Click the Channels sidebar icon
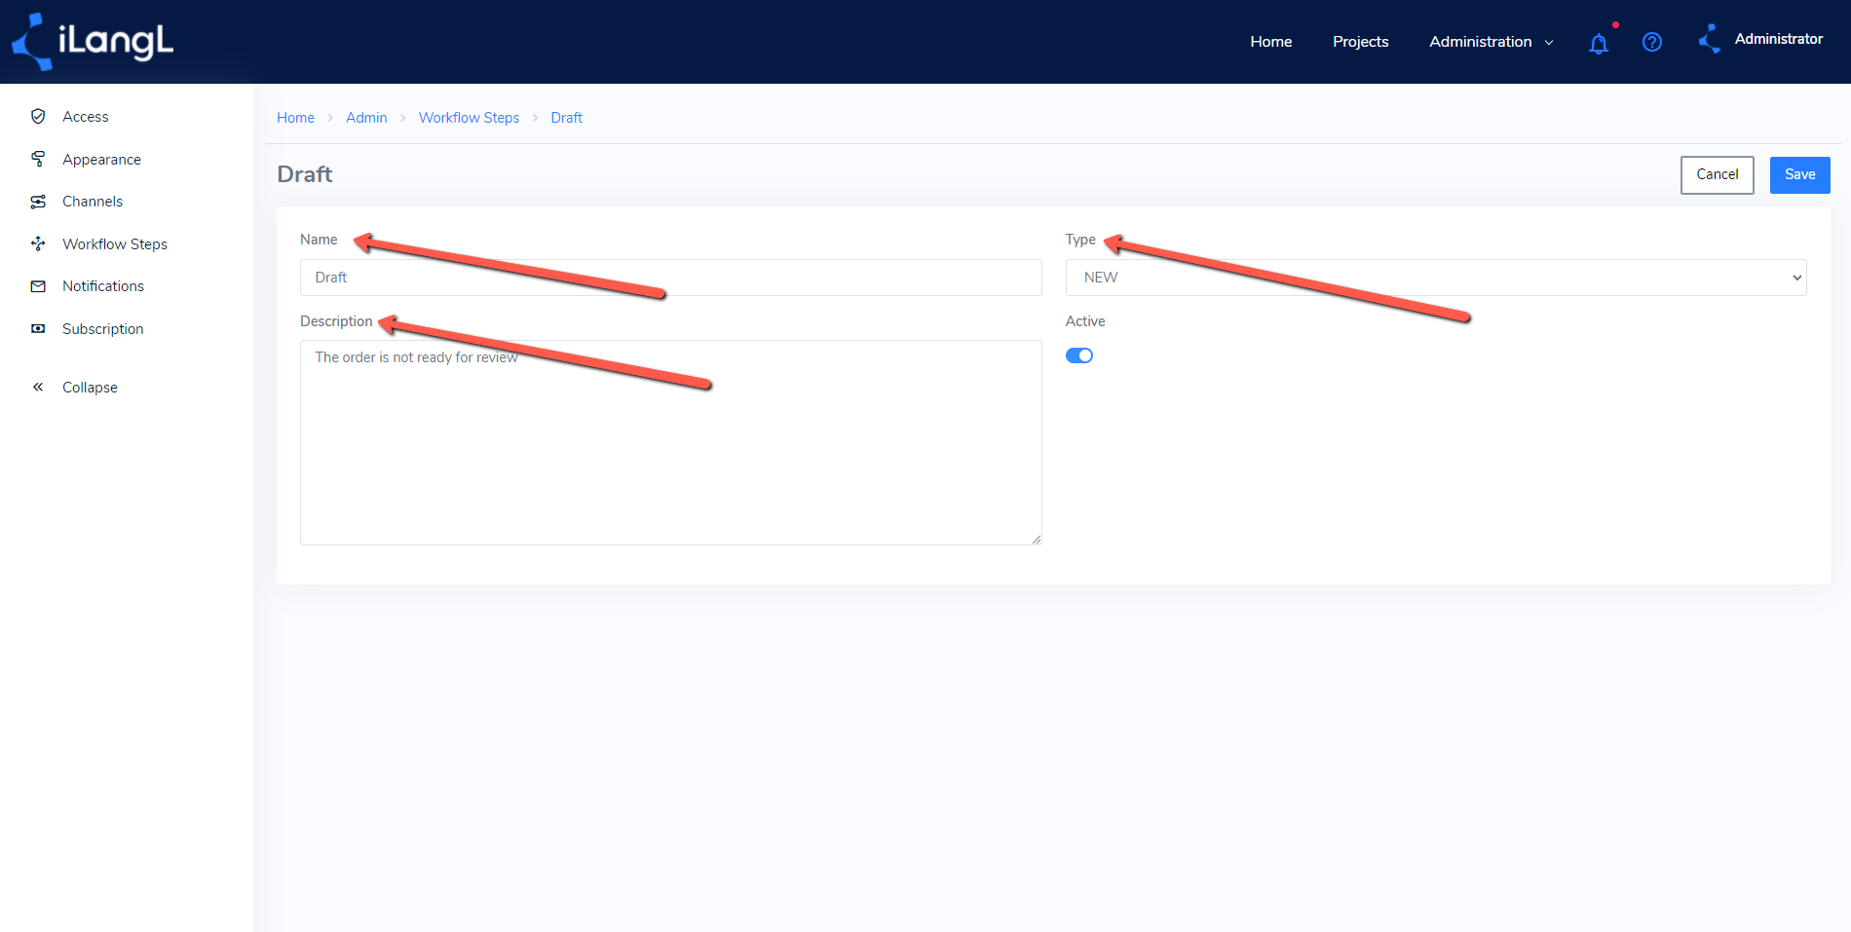The image size is (1851, 932). pyautogui.click(x=38, y=202)
